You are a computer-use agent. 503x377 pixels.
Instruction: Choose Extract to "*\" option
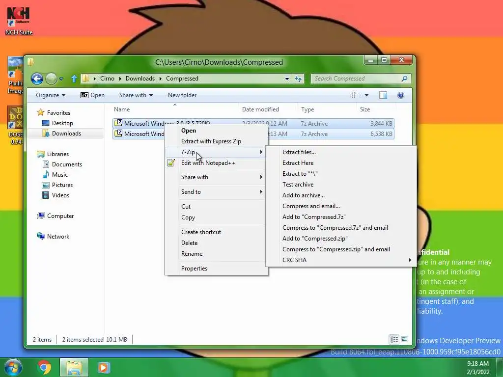tap(341, 174)
